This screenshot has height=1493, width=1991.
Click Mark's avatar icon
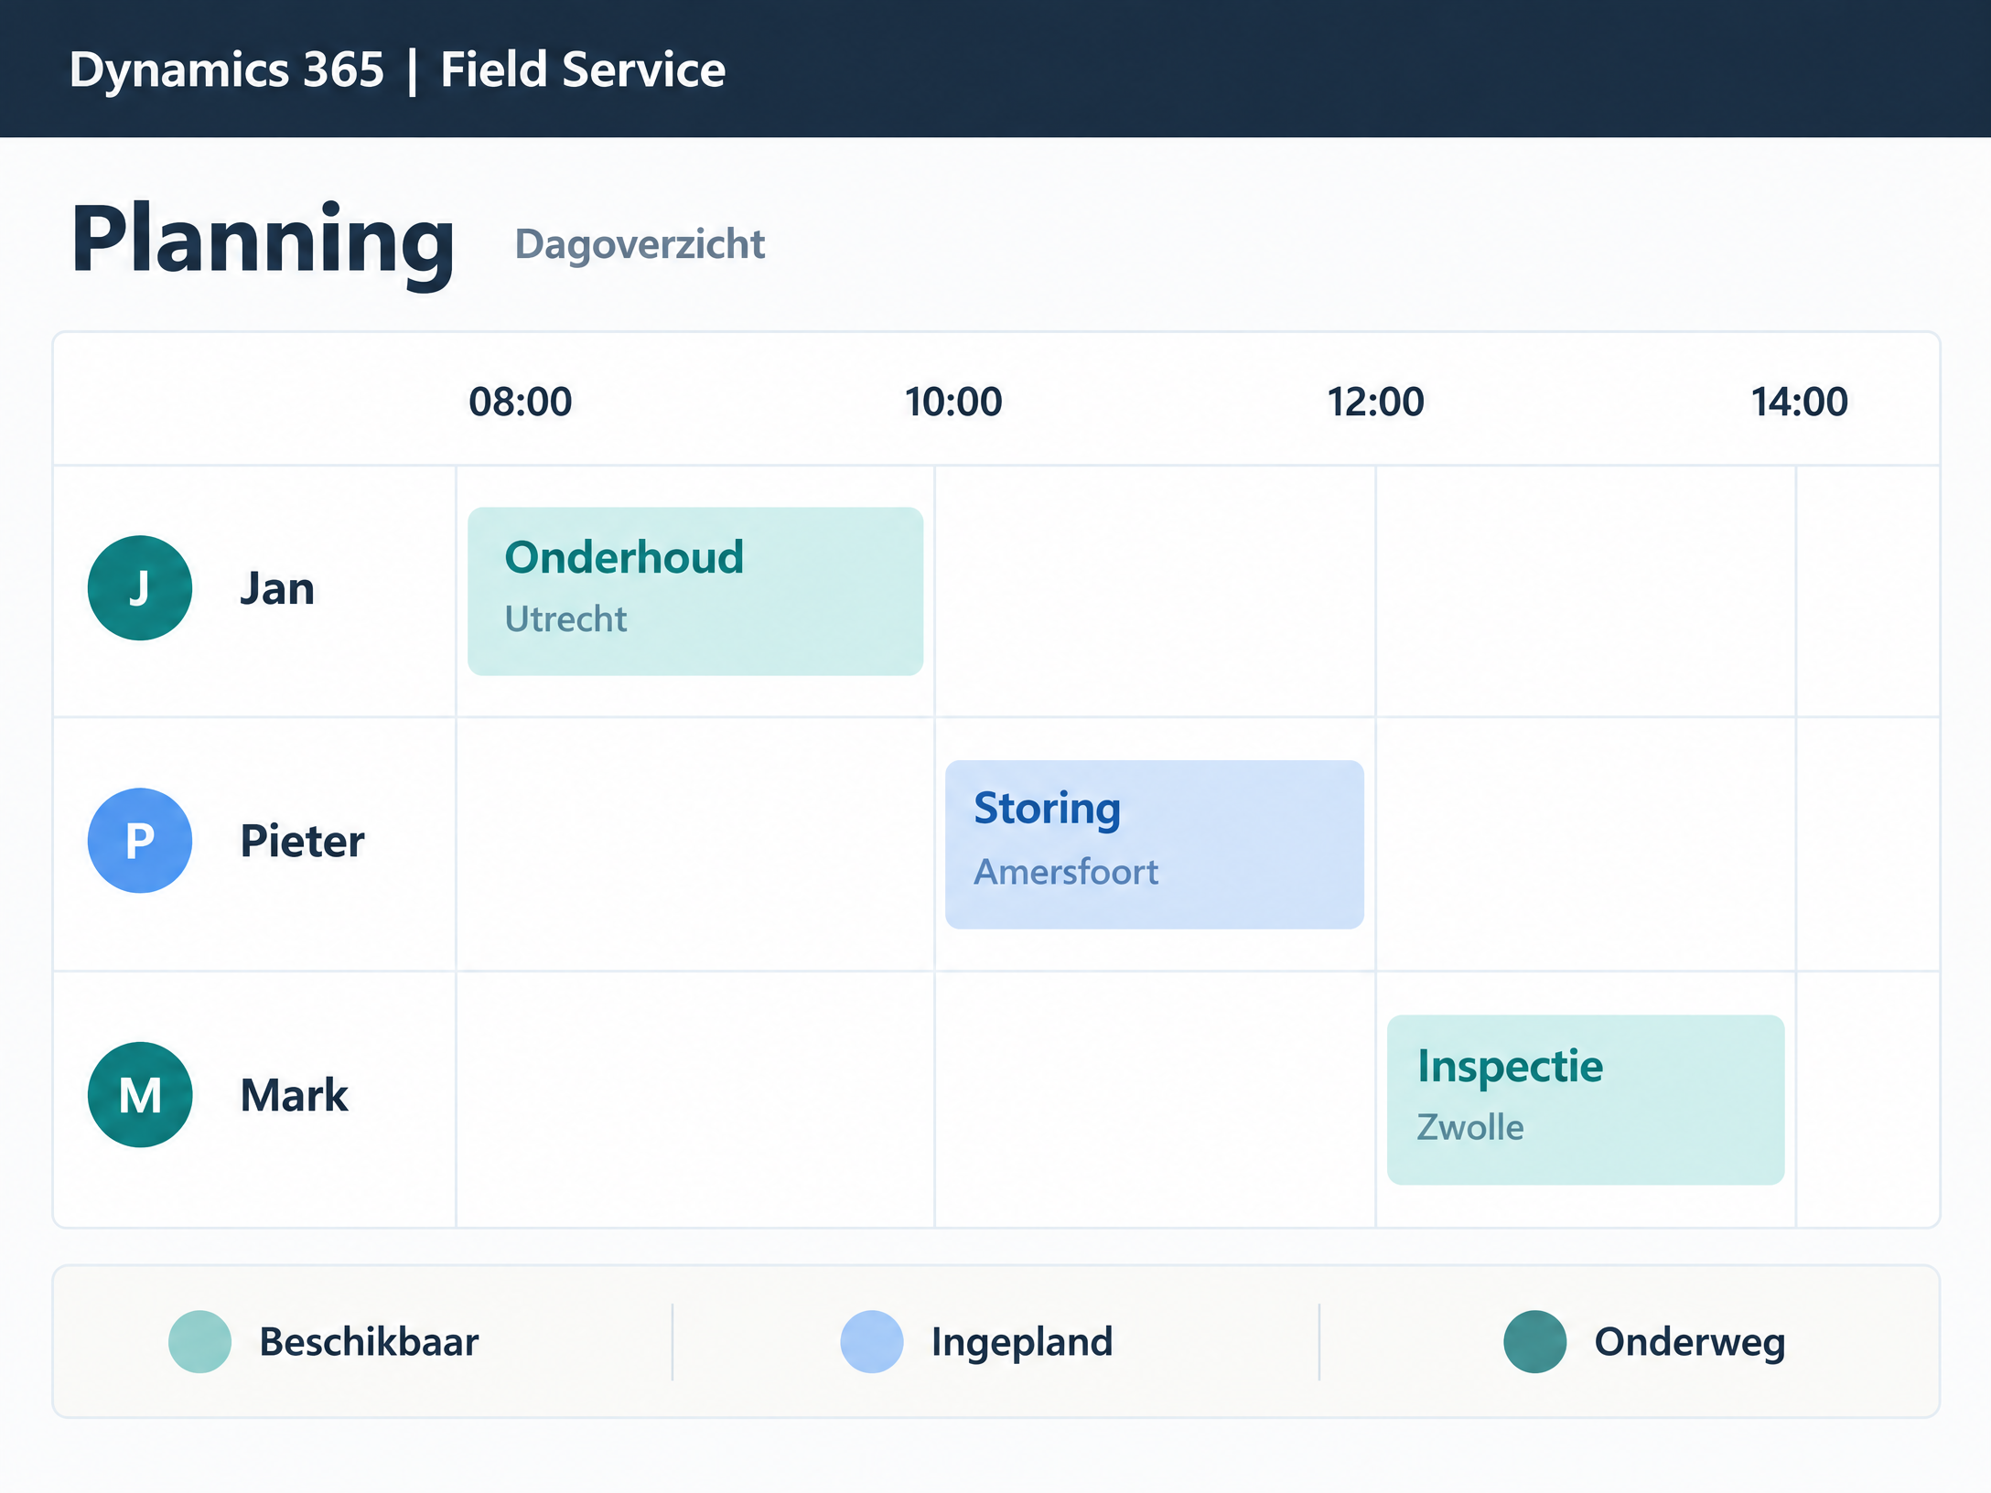140,1094
